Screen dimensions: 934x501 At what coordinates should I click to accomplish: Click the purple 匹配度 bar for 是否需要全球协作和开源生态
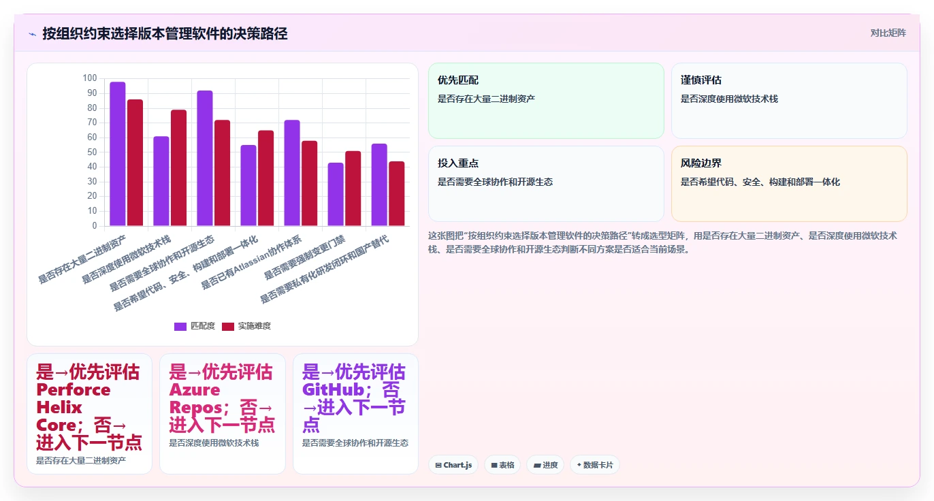coord(205,159)
